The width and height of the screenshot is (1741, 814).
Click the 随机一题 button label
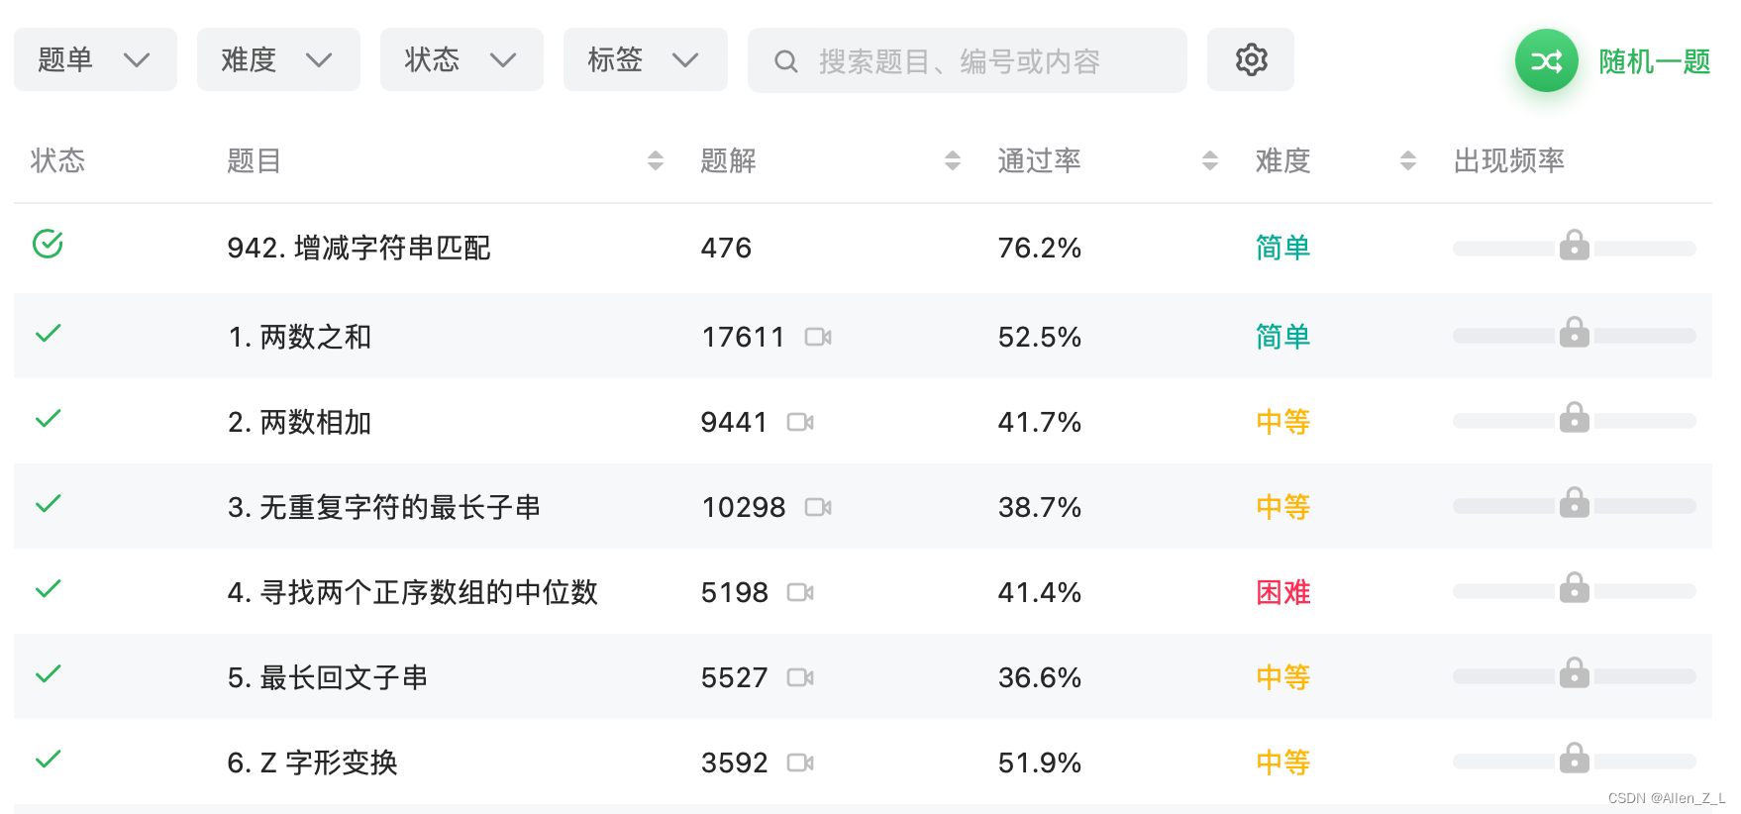[1655, 61]
